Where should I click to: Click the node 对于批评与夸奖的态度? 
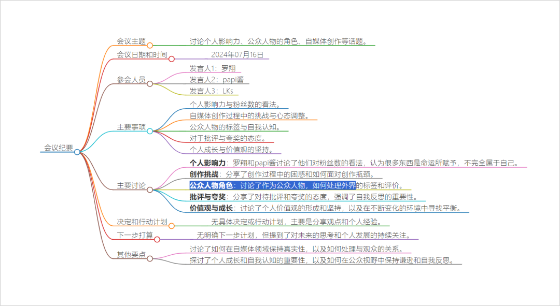(229, 138)
